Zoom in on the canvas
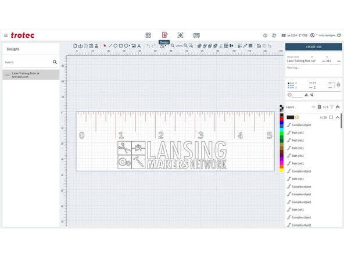The image size is (344, 258). (x=185, y=46)
